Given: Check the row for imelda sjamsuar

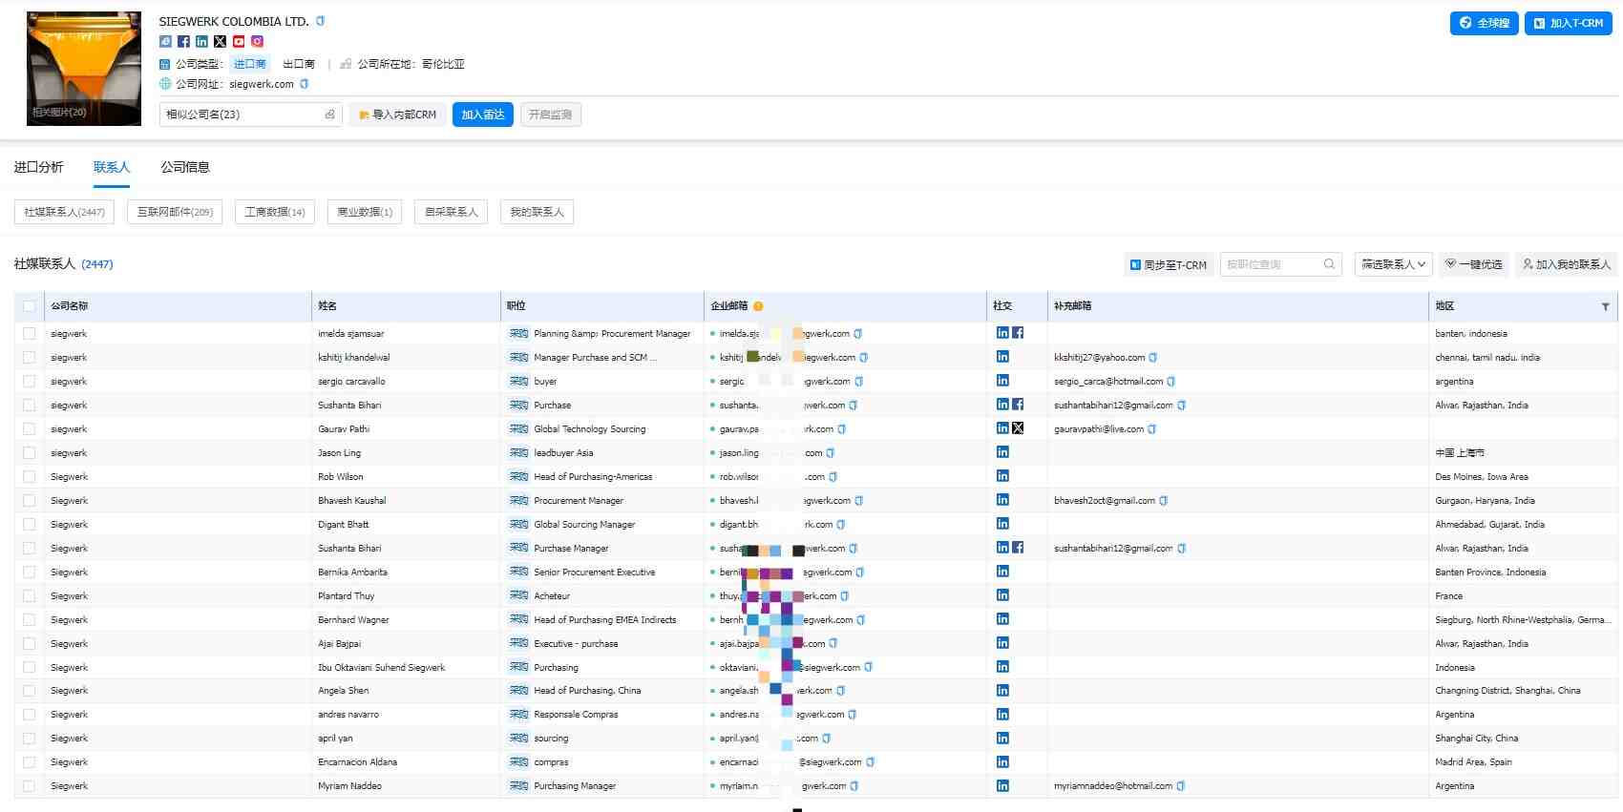Looking at the screenshot, I should coord(29,334).
